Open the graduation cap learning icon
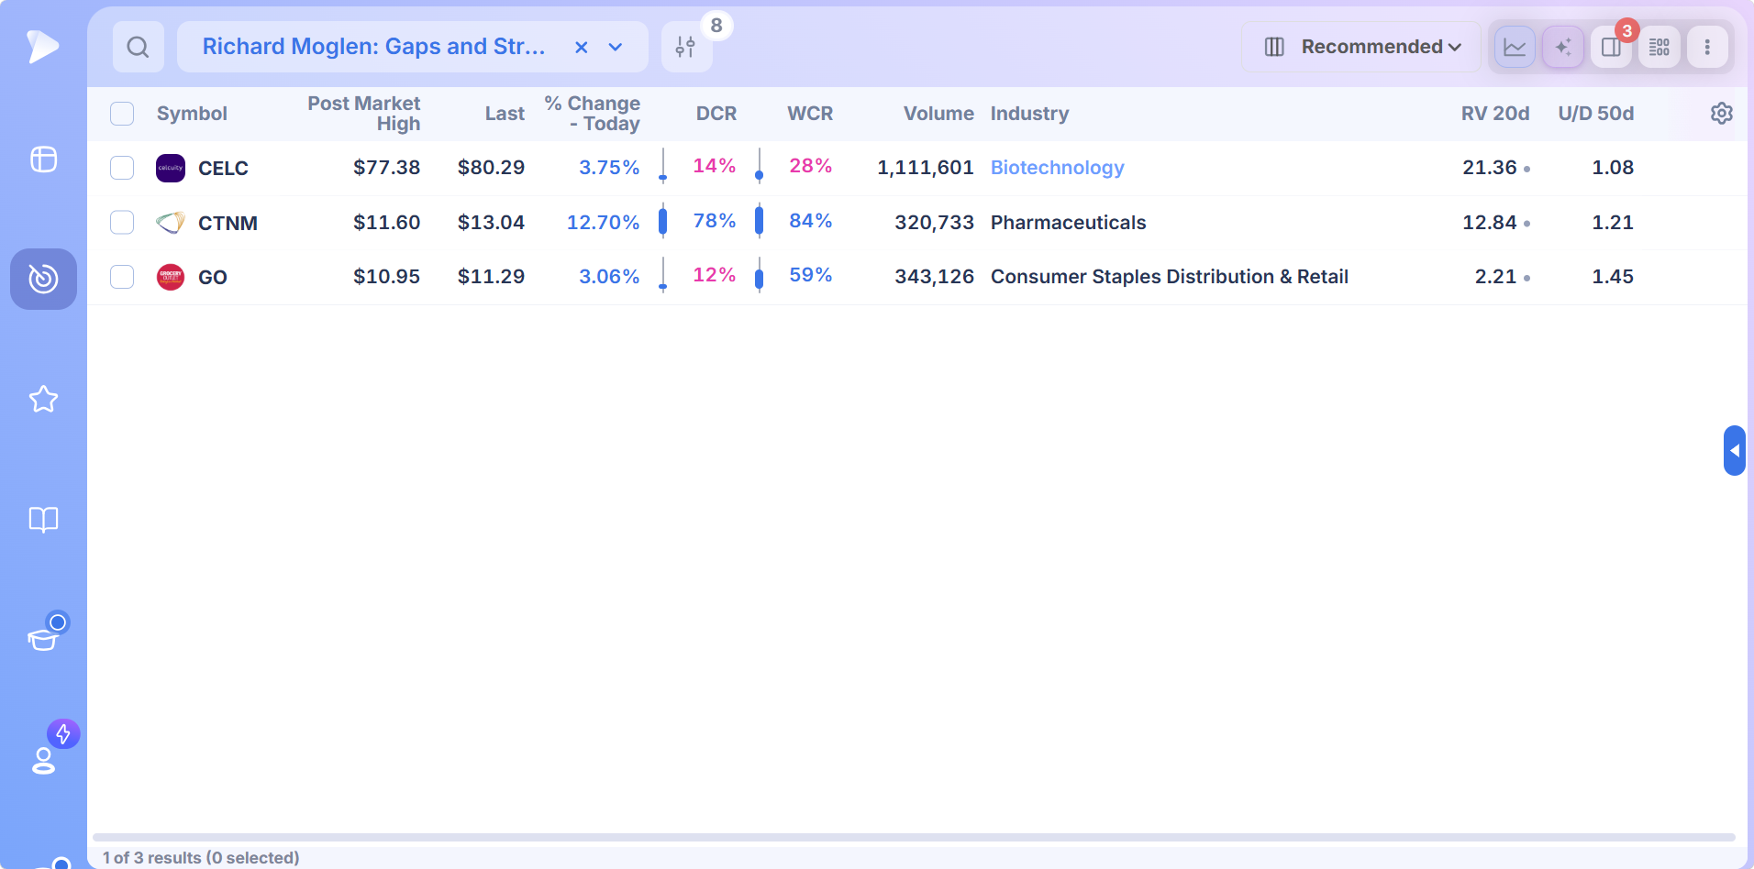Image resolution: width=1754 pixels, height=869 pixels. [x=43, y=639]
